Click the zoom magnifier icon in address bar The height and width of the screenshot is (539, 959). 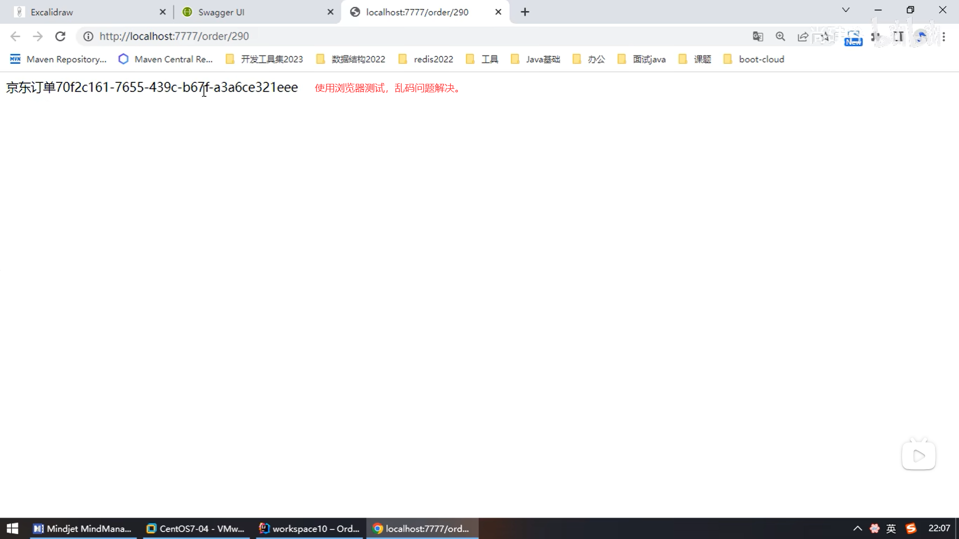pyautogui.click(x=780, y=36)
